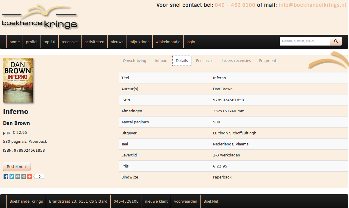Click footer phone 046-4528100

point(126,201)
